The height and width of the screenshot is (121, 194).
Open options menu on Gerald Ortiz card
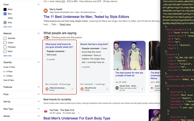tap(142, 89)
